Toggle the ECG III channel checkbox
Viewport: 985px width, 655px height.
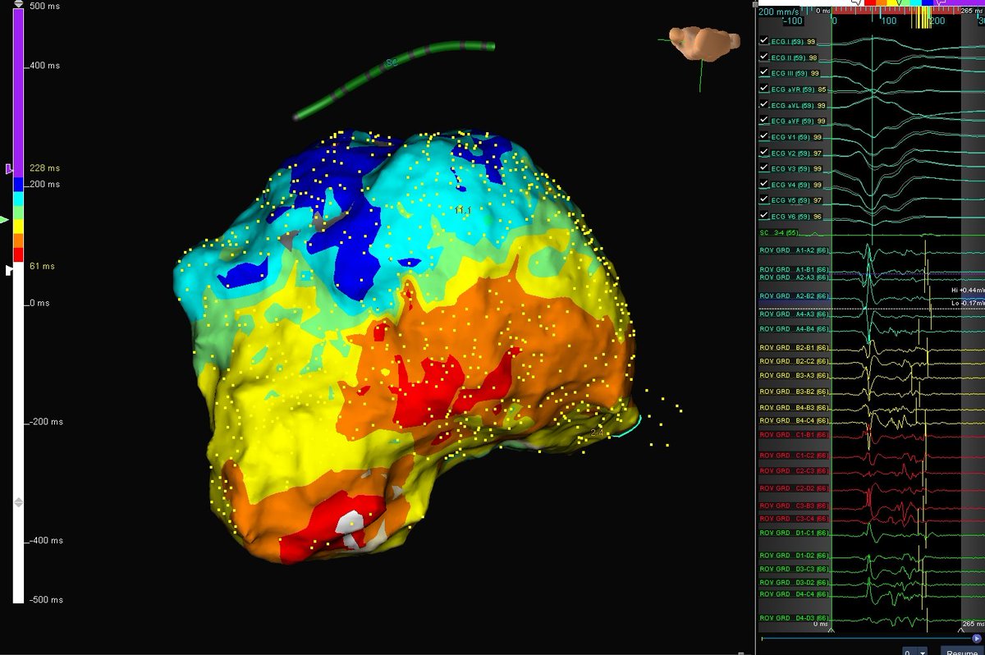click(763, 73)
